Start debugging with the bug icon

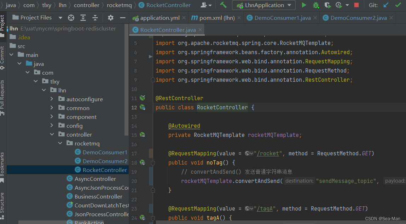316,5
